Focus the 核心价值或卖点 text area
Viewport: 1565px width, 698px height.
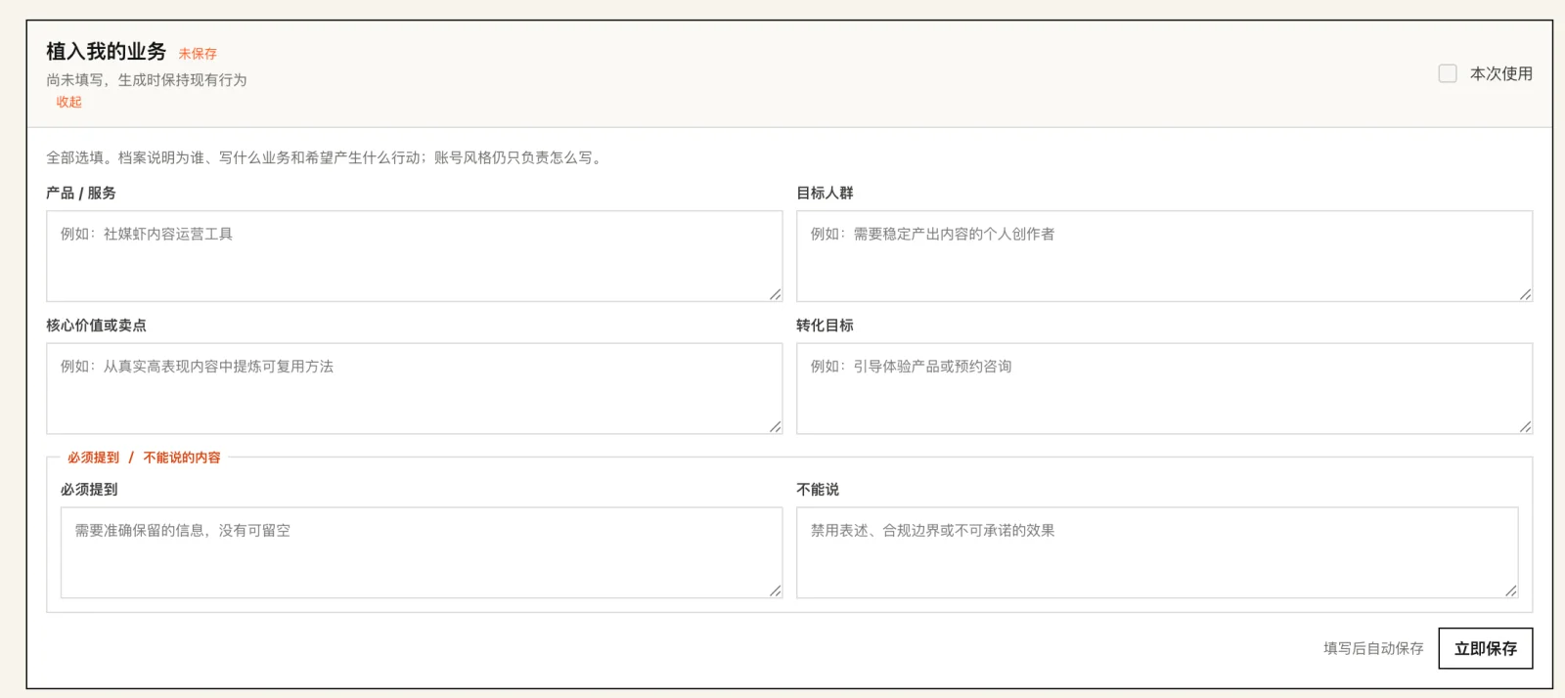[414, 388]
